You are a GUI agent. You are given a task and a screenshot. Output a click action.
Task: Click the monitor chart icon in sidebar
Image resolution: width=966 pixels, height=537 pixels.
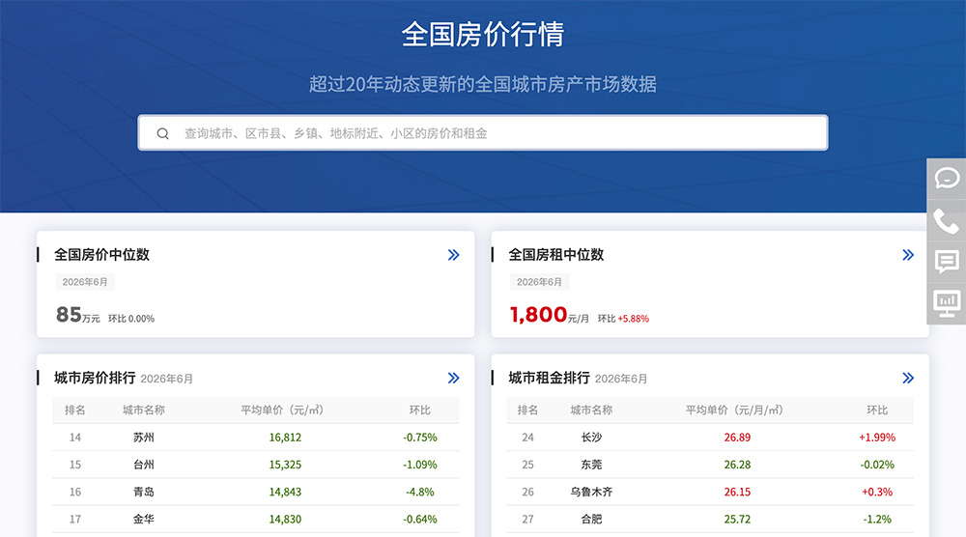(947, 303)
